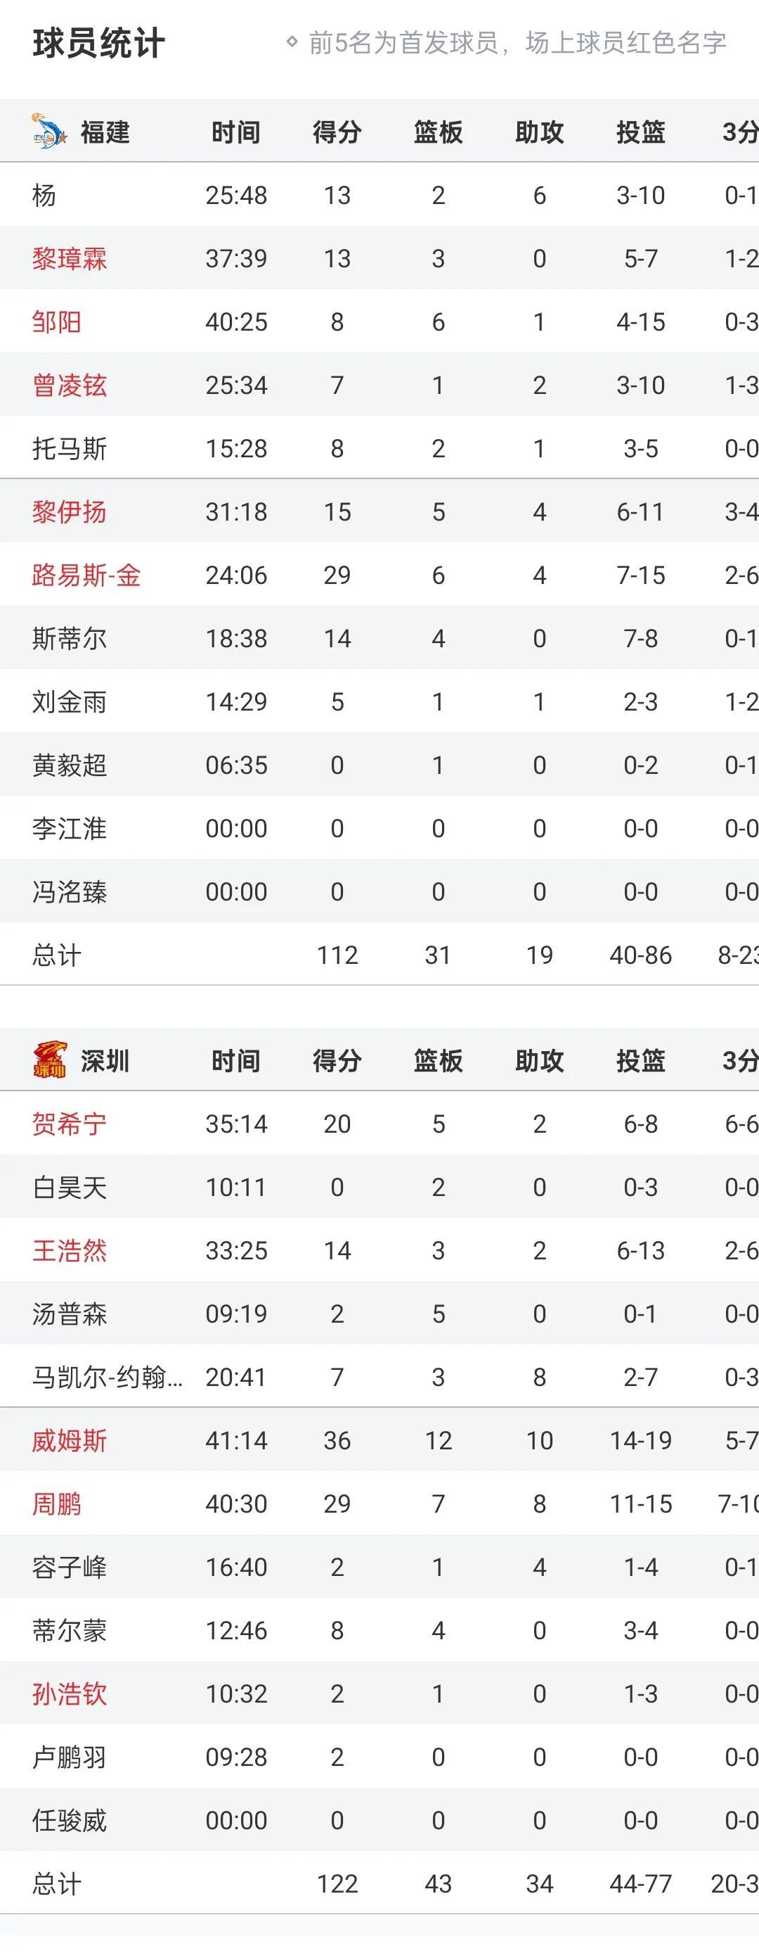The width and height of the screenshot is (759, 1958).
Task: Click 时间 column header in Fujian table
Action: [x=236, y=132]
